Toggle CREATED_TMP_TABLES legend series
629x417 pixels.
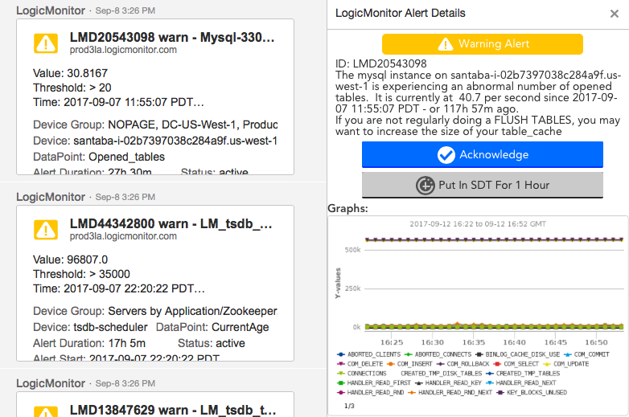click(x=523, y=374)
